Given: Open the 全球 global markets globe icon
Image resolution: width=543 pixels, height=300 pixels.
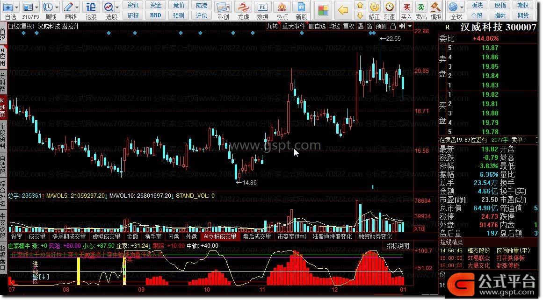Looking at the screenshot, I should [453, 7].
